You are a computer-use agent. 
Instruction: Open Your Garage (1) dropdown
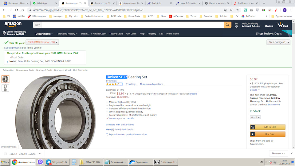[x=278, y=42]
